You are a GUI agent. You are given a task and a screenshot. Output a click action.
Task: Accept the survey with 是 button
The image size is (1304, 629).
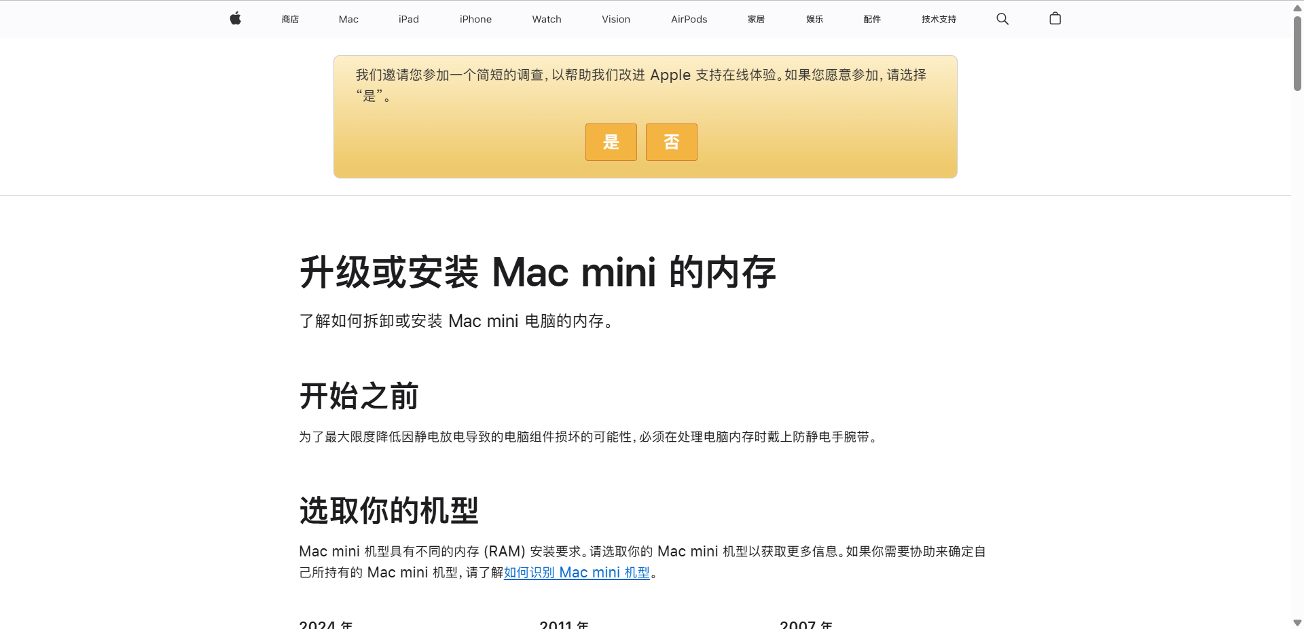coord(611,142)
